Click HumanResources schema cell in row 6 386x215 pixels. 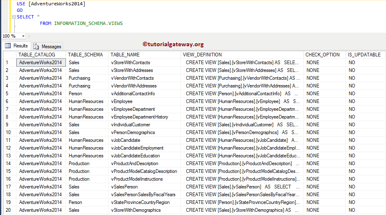click(87, 101)
